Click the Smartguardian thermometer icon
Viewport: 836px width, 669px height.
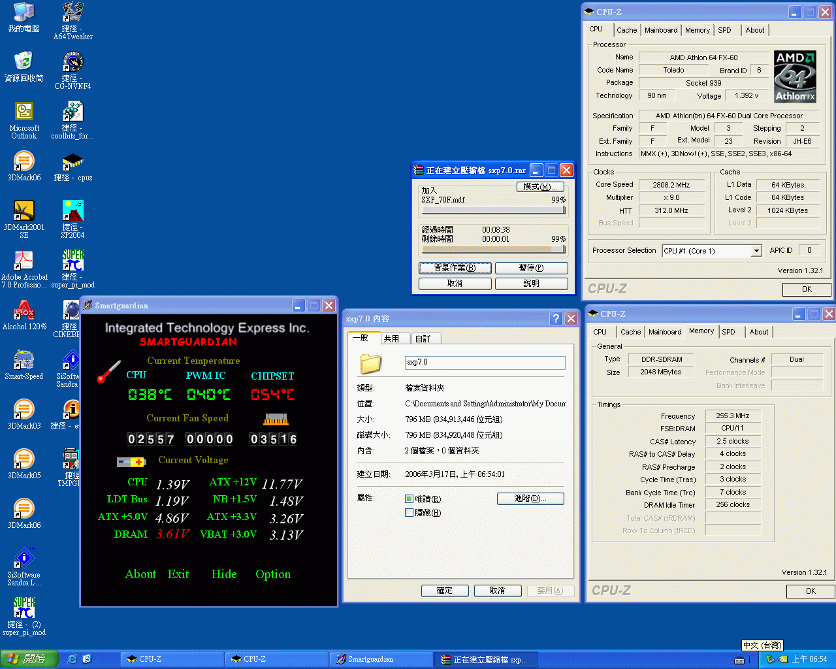click(x=109, y=371)
